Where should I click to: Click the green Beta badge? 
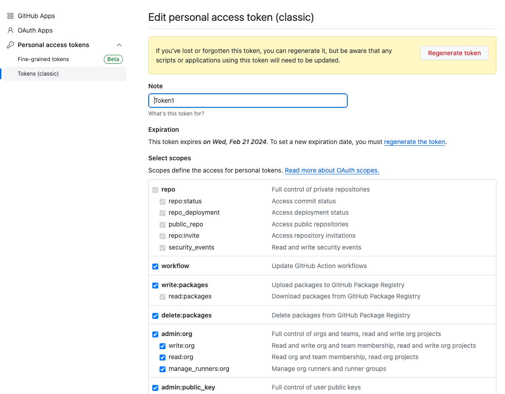click(x=113, y=59)
